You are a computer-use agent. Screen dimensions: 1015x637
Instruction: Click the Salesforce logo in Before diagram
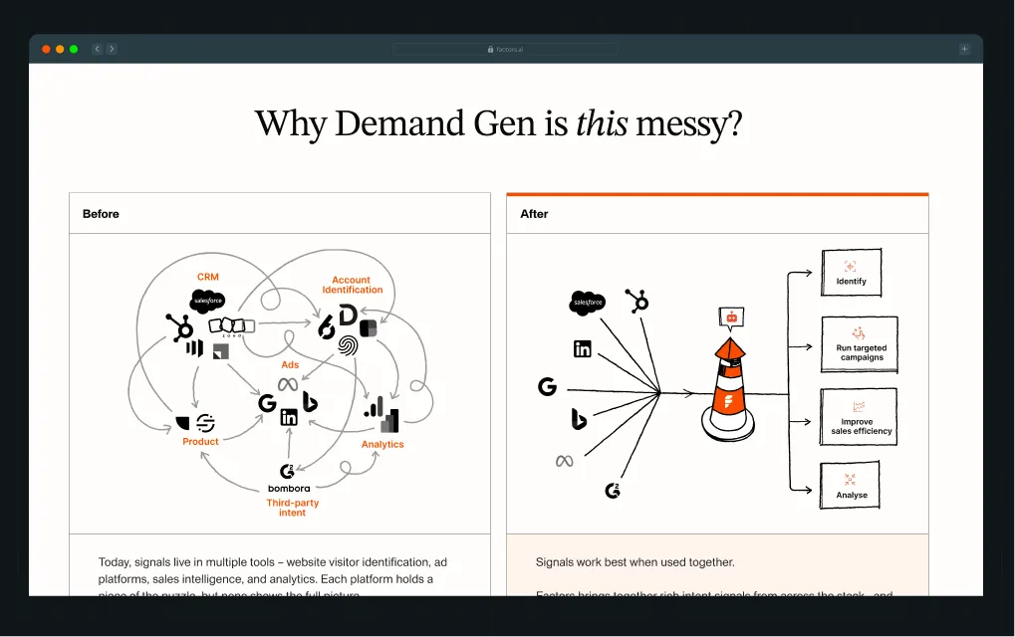[x=208, y=301]
